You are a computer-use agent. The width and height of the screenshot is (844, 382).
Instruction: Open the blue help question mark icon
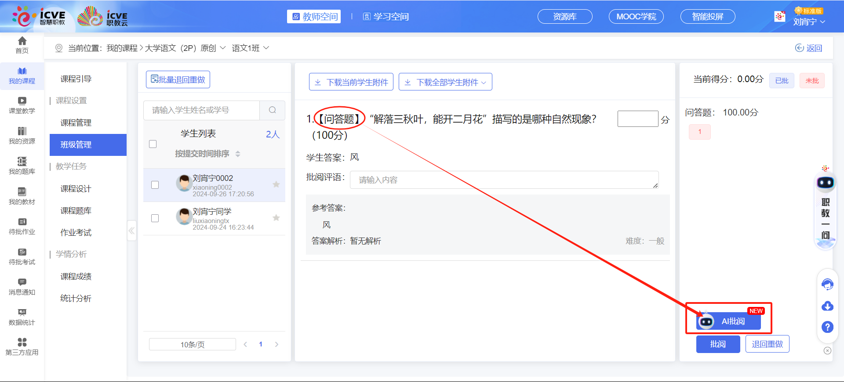tap(827, 327)
